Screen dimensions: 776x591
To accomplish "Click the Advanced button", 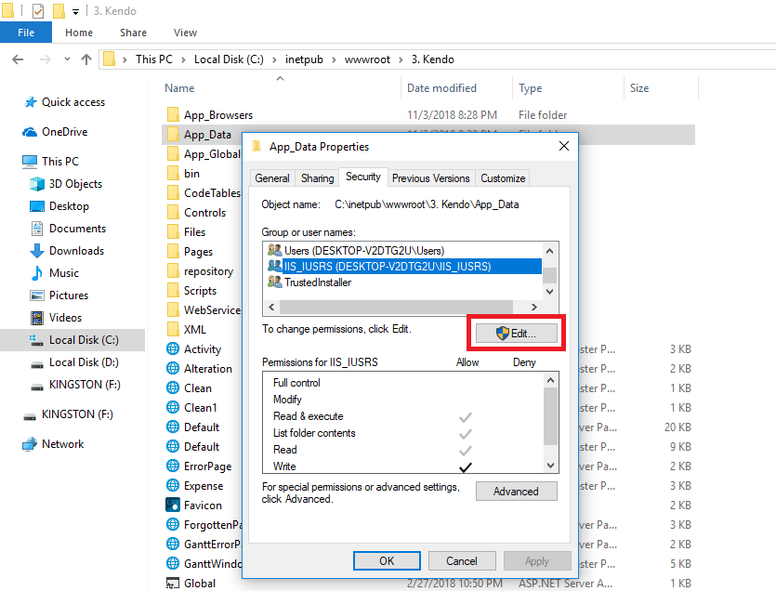I will (516, 491).
